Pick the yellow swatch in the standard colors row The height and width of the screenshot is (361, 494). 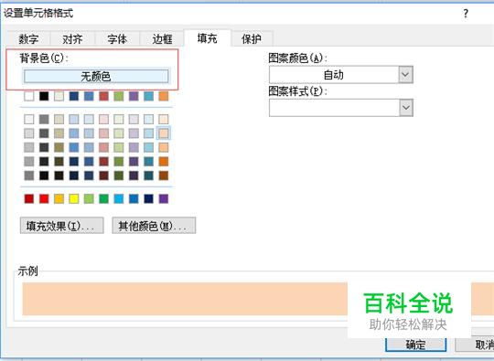tap(74, 198)
